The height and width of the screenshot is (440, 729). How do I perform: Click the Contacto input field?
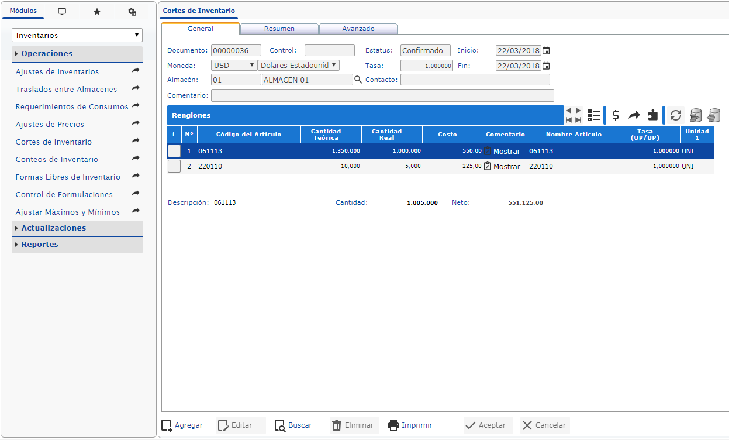475,80
